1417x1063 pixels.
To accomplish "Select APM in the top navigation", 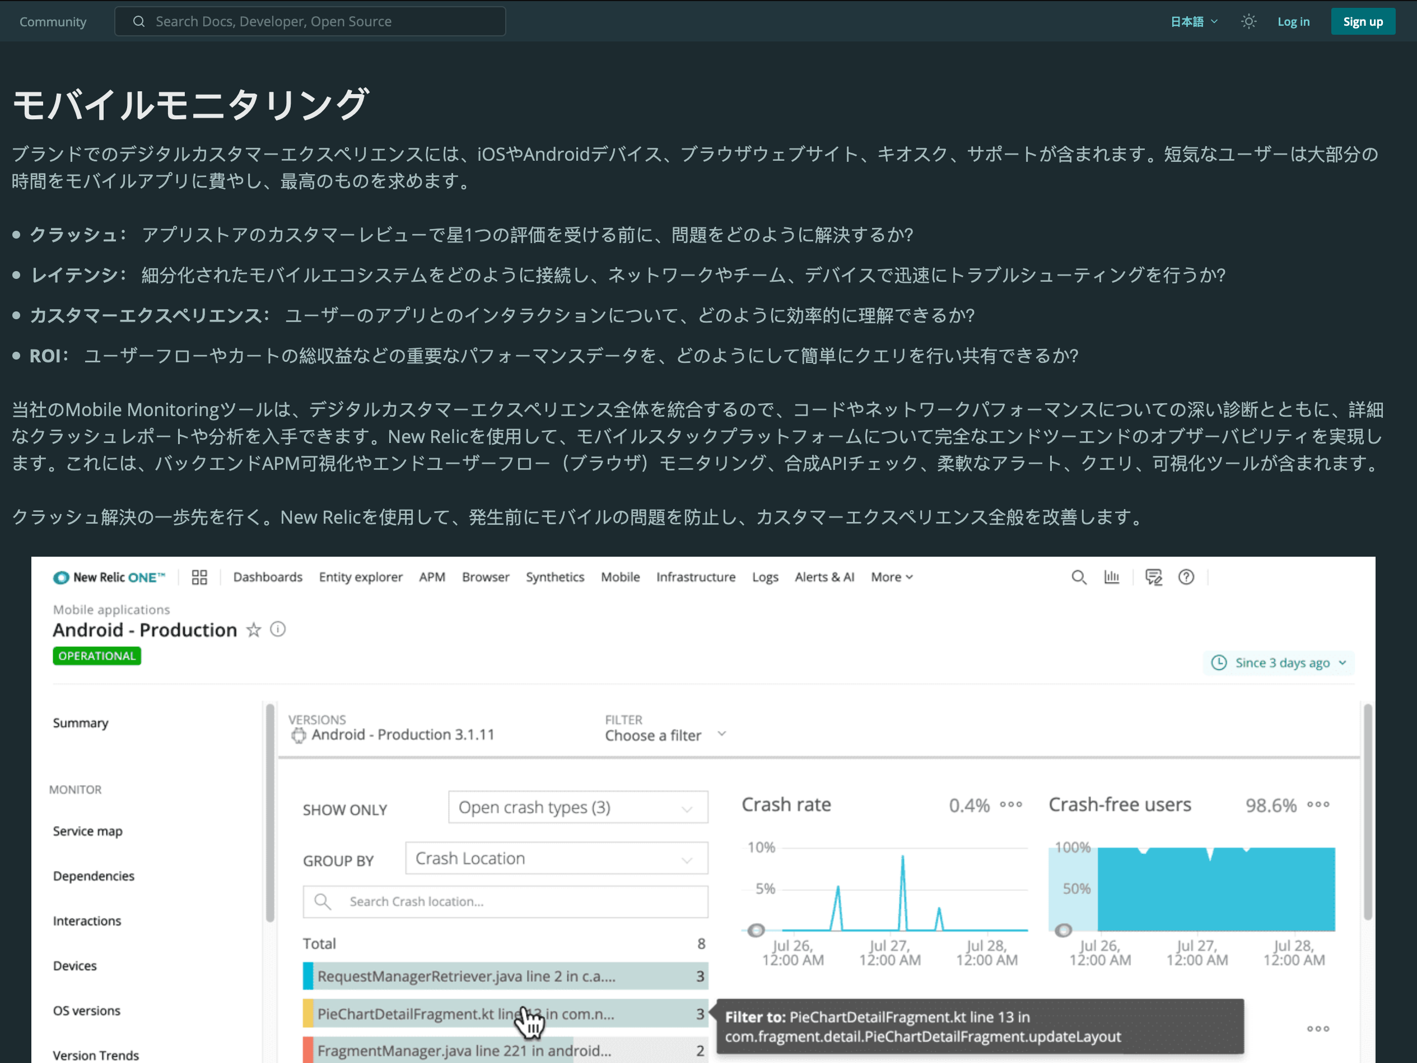I will click(x=432, y=577).
